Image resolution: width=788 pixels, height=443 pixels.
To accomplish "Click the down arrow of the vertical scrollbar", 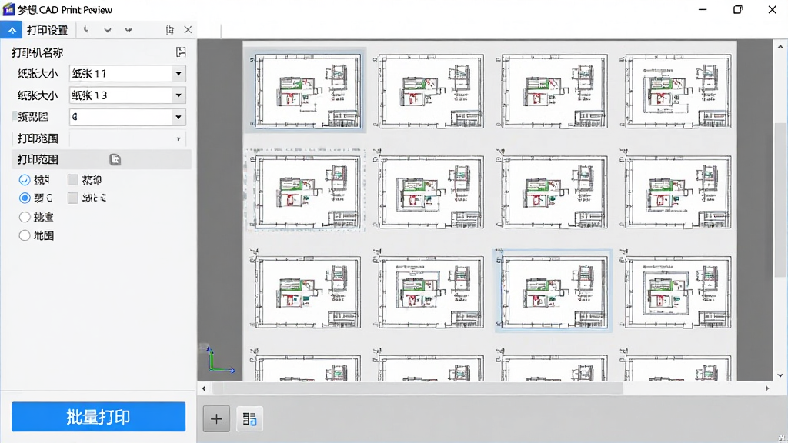I will (780, 375).
